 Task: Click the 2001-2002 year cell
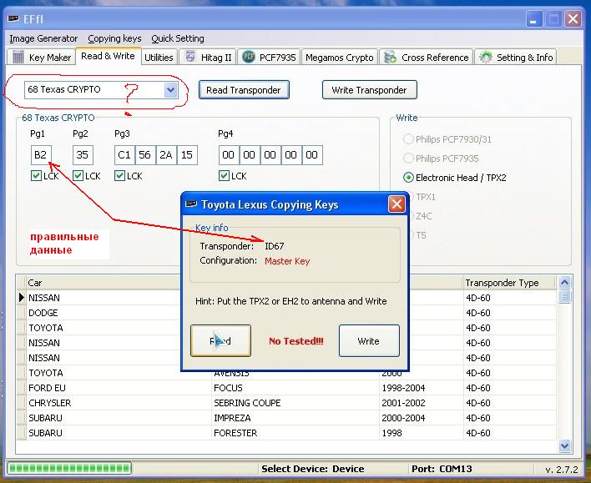click(421, 403)
